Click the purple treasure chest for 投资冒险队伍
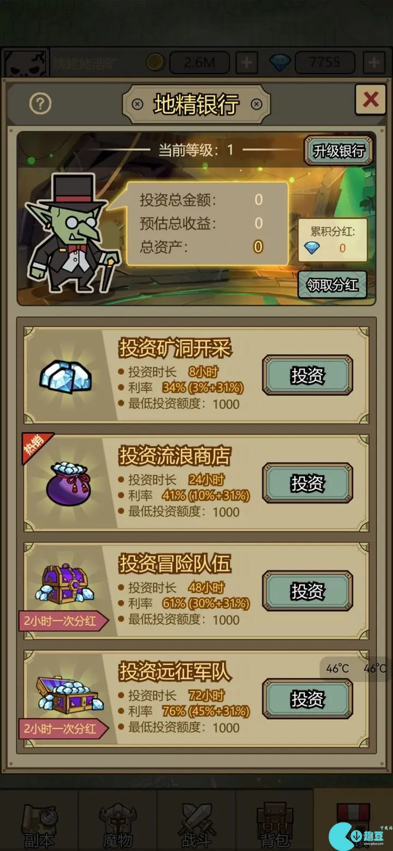This screenshot has width=393, height=851. pos(65,584)
